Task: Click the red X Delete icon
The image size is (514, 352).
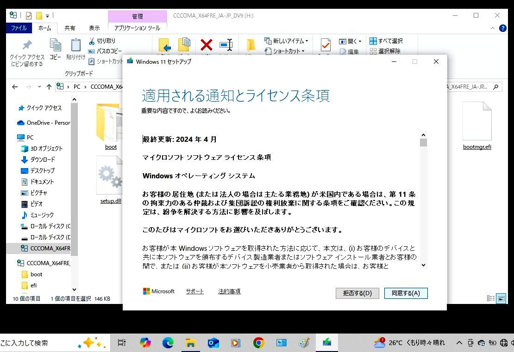Action: coord(206,45)
